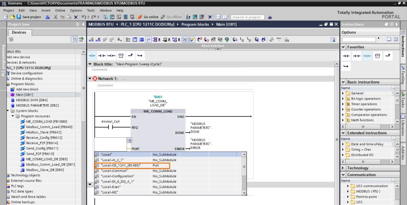The width and height of the screenshot is (407, 205).
Task: Open the Options menu
Action: 76,10
